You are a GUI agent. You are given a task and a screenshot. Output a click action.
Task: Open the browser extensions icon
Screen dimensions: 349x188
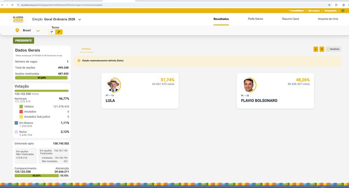pos(336,5)
